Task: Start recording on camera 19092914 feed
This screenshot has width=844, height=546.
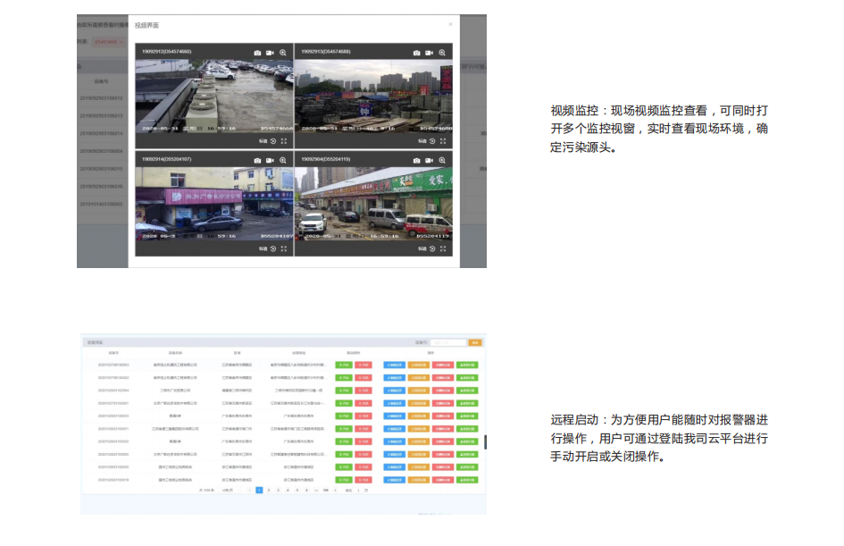Action: (x=270, y=161)
